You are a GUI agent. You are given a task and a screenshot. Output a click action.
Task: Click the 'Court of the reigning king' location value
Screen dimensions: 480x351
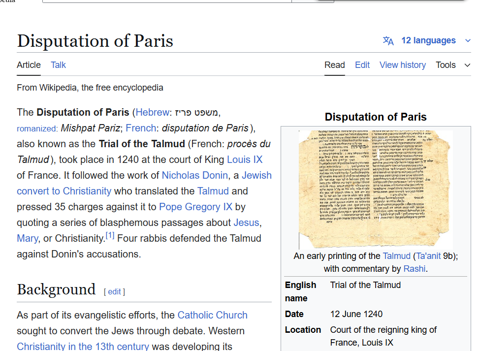[384, 336]
